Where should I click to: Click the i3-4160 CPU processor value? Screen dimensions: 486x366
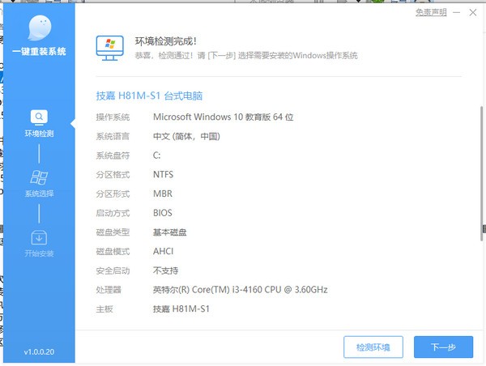click(241, 290)
